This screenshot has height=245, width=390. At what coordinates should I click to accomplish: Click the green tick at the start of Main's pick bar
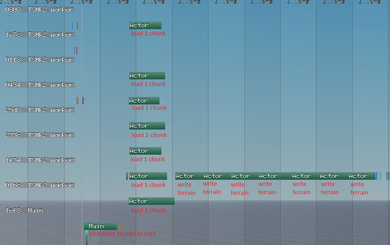[87, 233]
